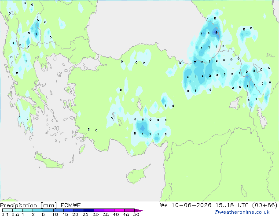This screenshot has height=216, width=279.
Task: Select the 45–50 mm legend color swatch
Action: (129, 210)
